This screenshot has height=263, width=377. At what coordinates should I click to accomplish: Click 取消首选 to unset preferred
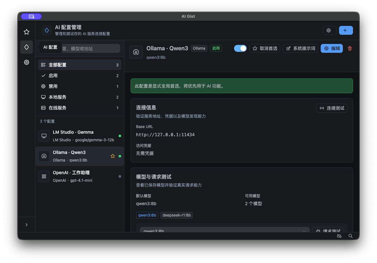(265, 48)
